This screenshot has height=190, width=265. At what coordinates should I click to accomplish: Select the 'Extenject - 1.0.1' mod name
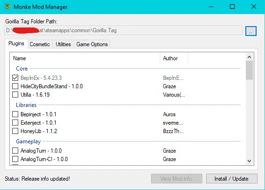point(38,123)
